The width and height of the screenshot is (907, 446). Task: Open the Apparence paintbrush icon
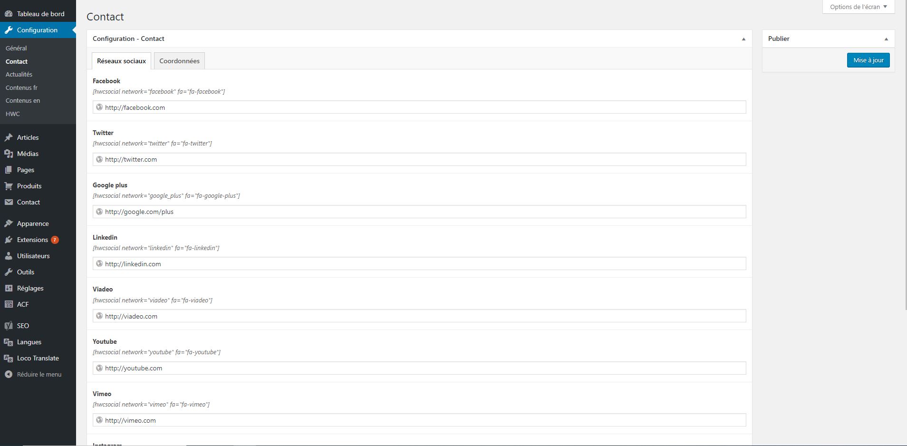pyautogui.click(x=9, y=223)
